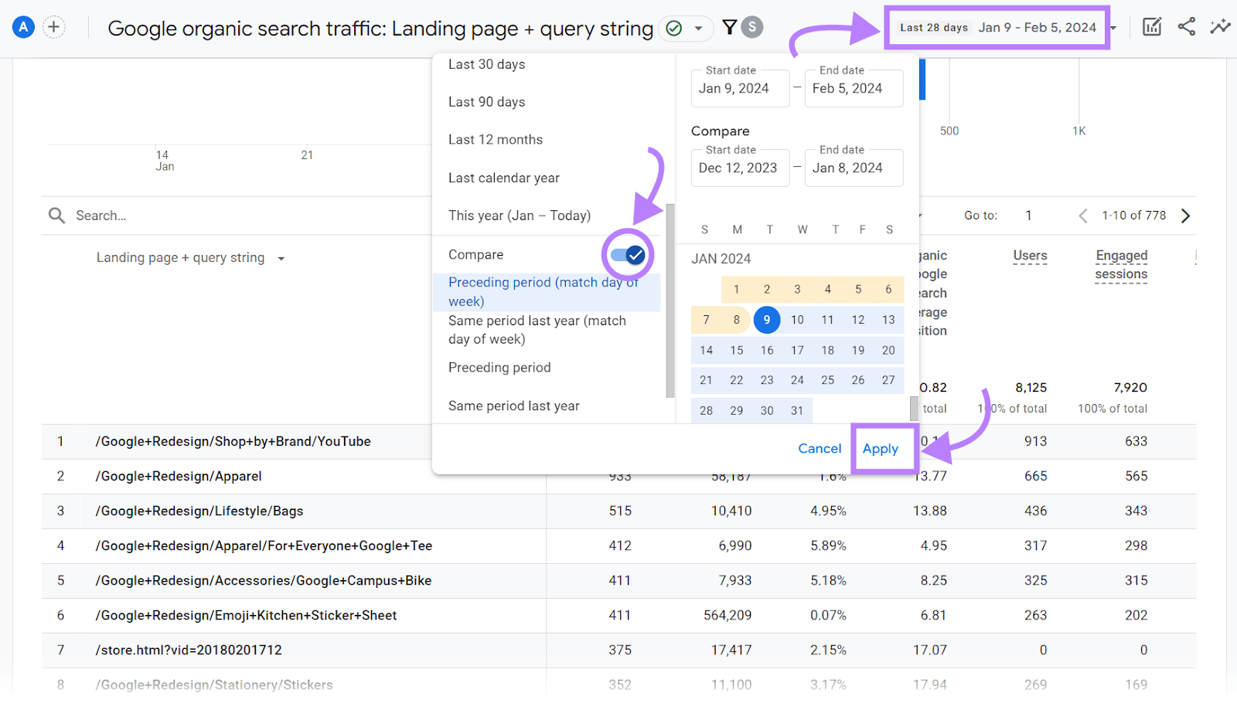This screenshot has width=1237, height=703.
Task: Click the 564,209 impressions cell
Action: (x=728, y=615)
